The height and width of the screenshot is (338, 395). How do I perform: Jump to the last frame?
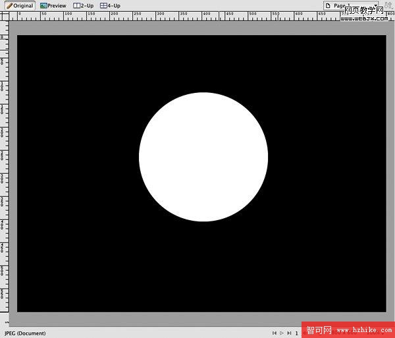point(289,333)
